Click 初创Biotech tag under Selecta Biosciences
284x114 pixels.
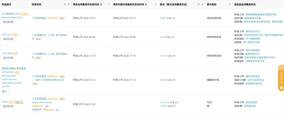point(38,106)
